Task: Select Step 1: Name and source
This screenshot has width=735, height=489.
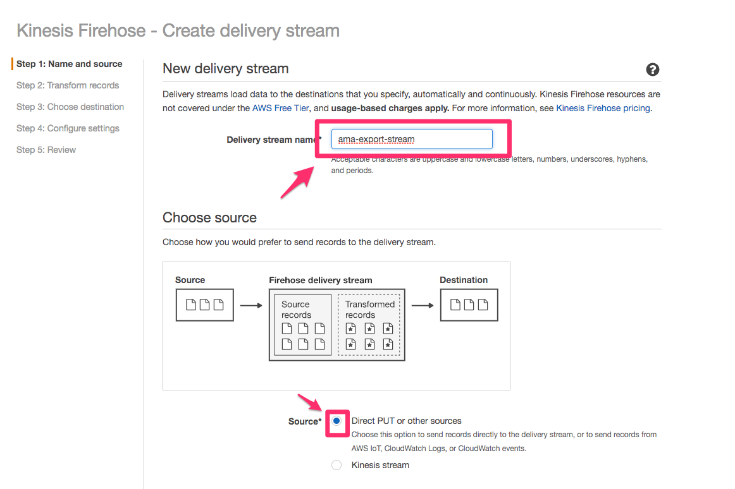Action: click(x=69, y=63)
